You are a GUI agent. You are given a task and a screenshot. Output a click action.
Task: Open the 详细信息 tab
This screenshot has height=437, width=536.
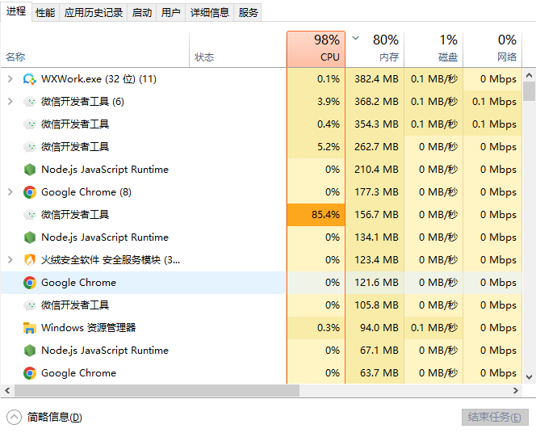tap(210, 13)
